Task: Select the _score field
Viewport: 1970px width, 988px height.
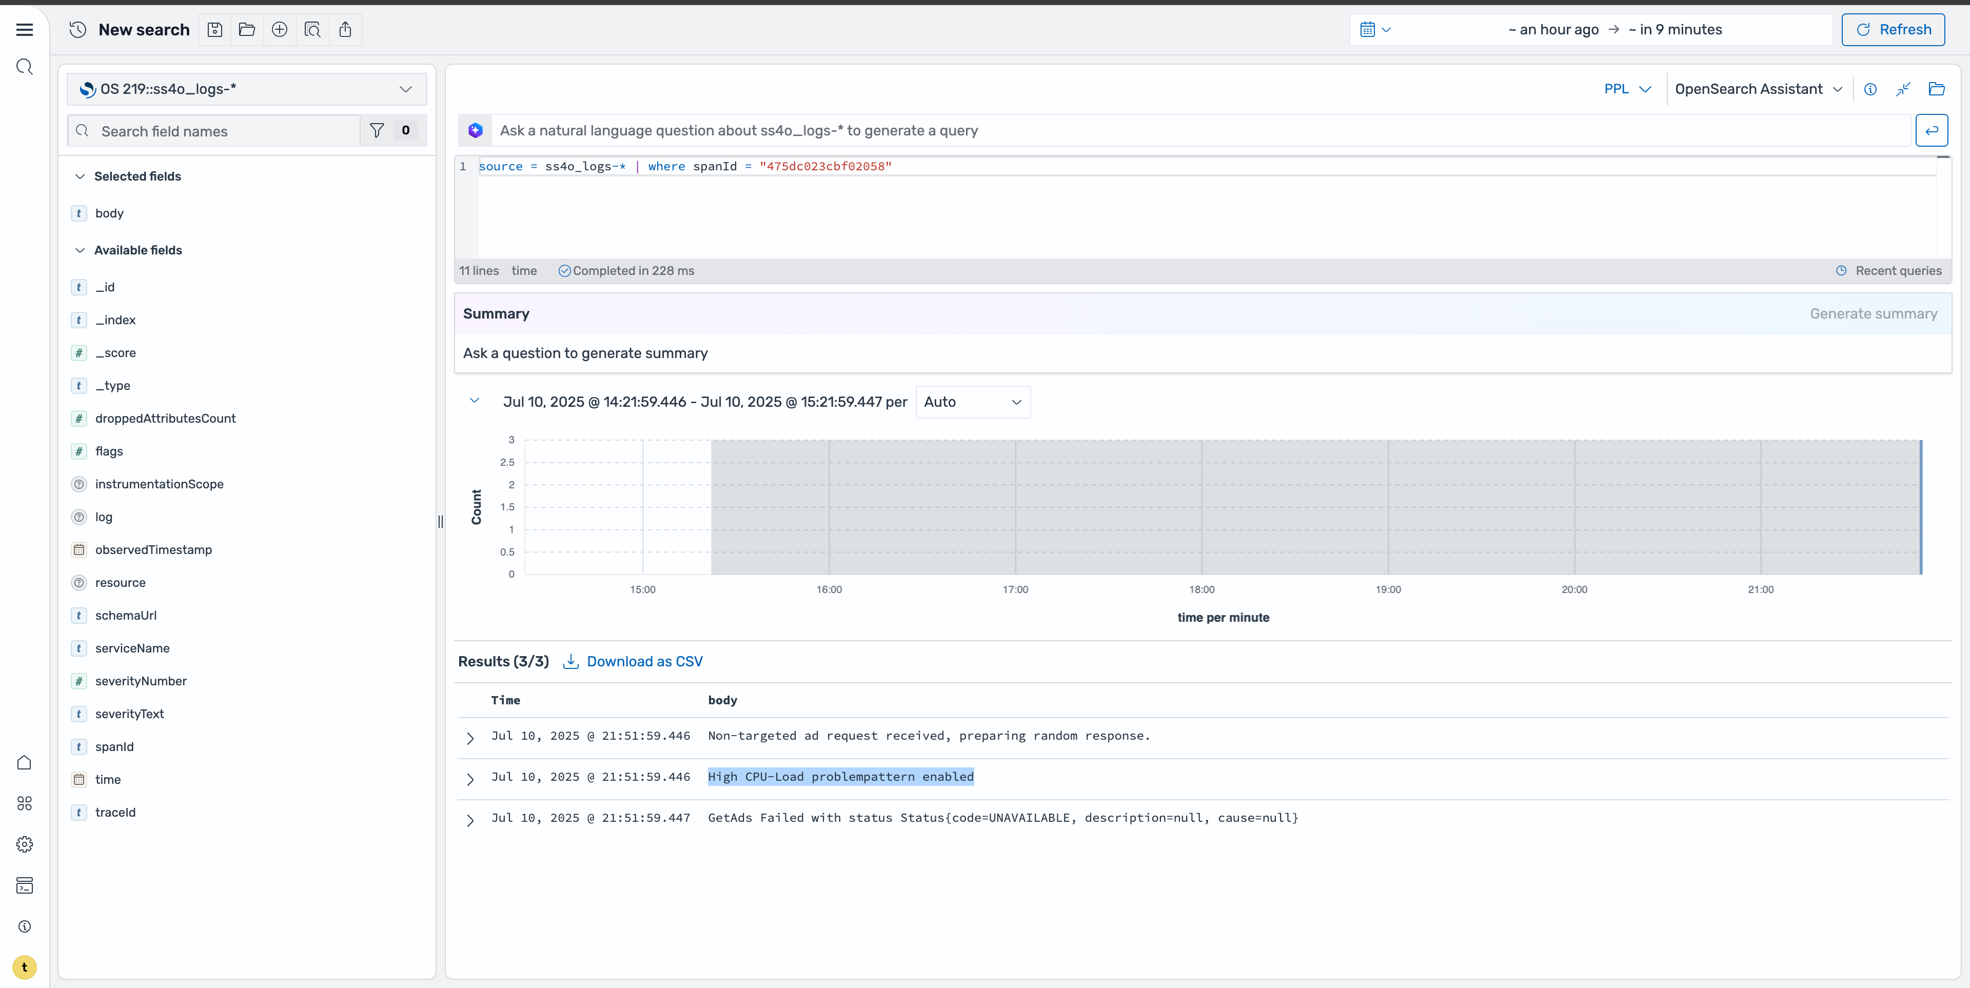Action: pos(115,353)
